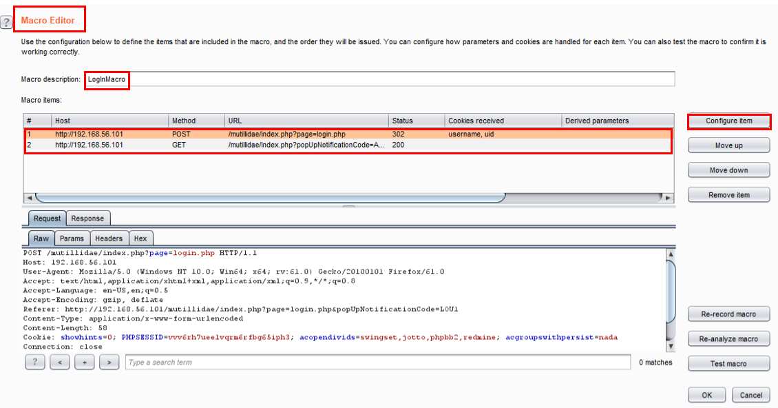This screenshot has height=408, width=778.
Task: Sort by the Host column header
Action: [x=109, y=121]
